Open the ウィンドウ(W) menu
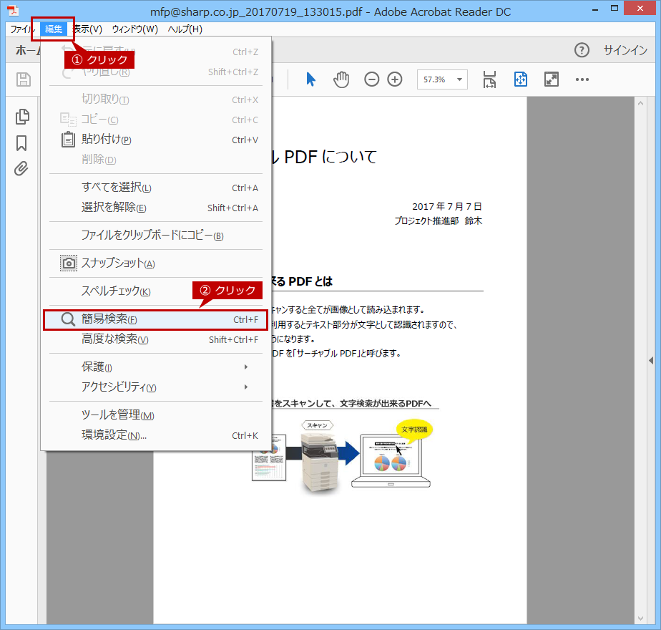 click(135, 29)
